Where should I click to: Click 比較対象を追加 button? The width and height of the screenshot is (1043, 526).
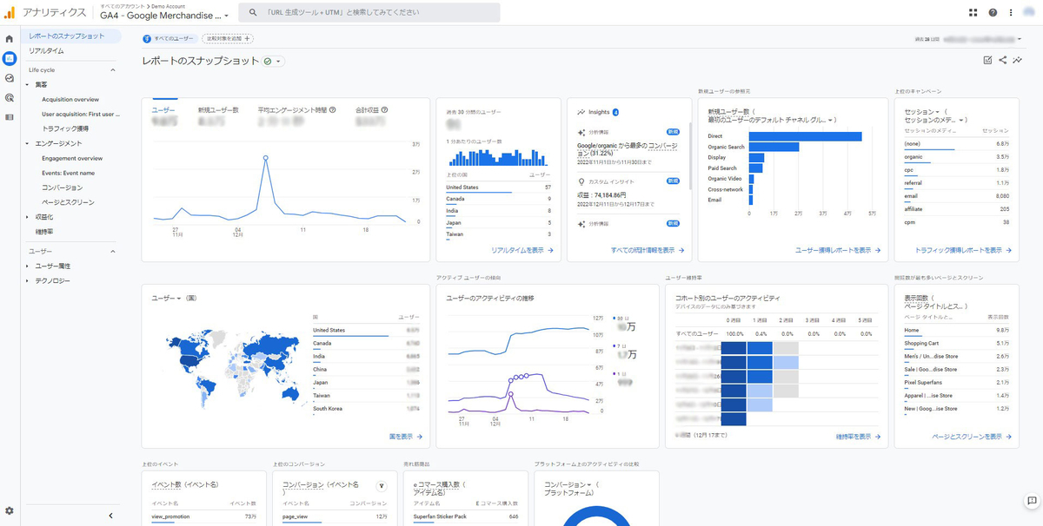tap(228, 39)
